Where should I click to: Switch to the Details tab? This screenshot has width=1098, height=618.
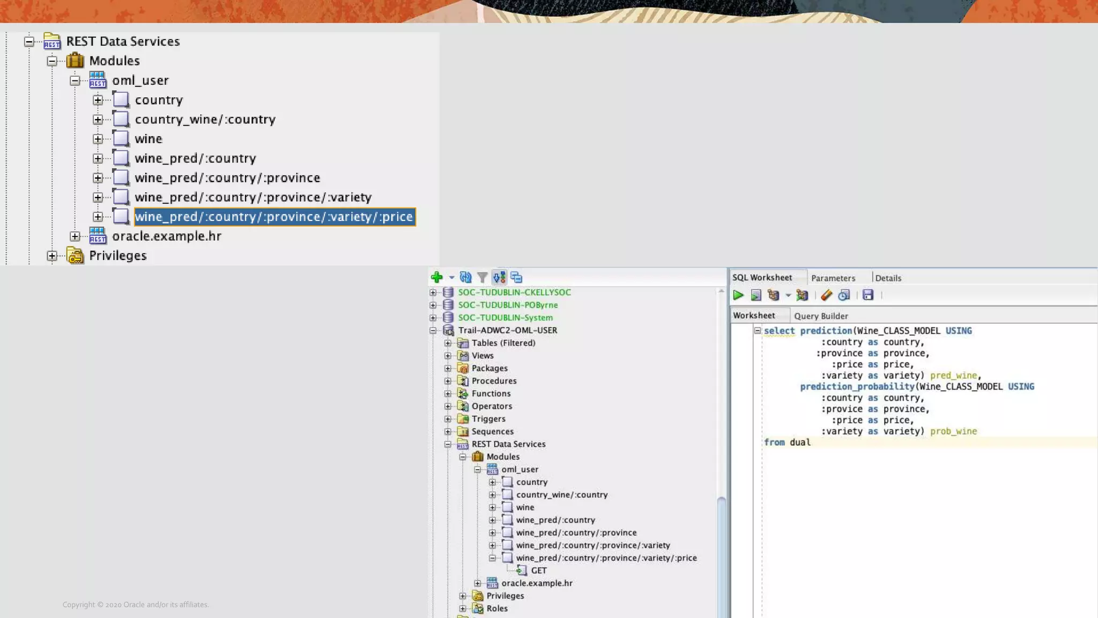click(x=888, y=278)
